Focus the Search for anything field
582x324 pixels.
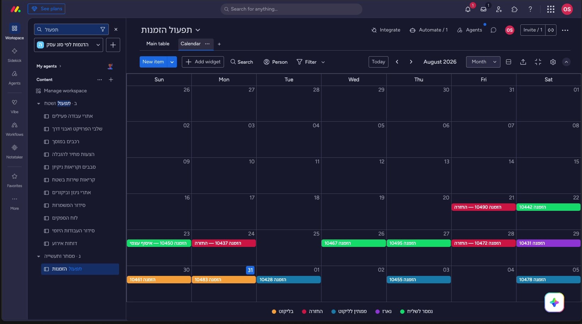291,9
